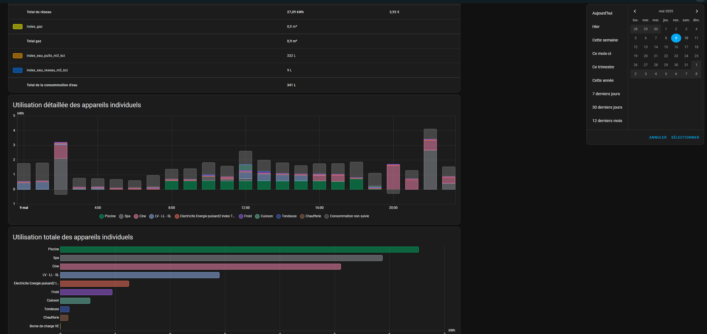The image size is (707, 334).
Task: Go to next month in calendar
Action: 697,11
